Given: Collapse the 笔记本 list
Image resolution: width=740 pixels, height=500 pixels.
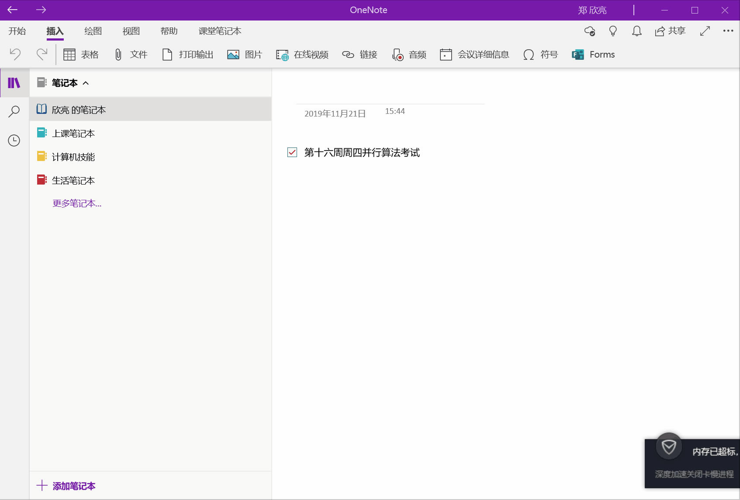Looking at the screenshot, I should [x=86, y=83].
